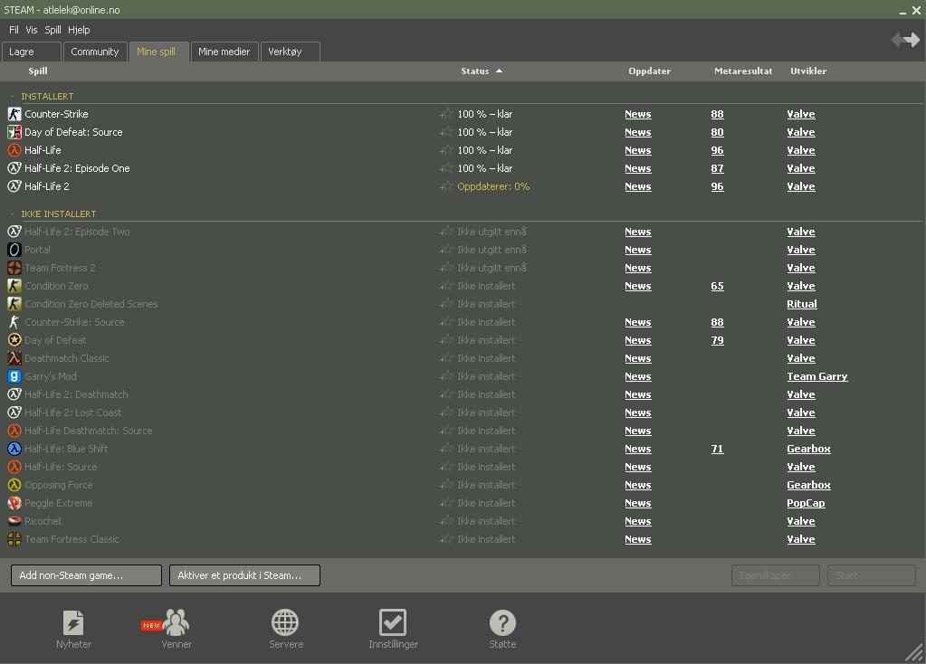Collapse the IKKE INSTALLERT group
Image resolution: width=926 pixels, height=664 pixels.
[x=12, y=213]
